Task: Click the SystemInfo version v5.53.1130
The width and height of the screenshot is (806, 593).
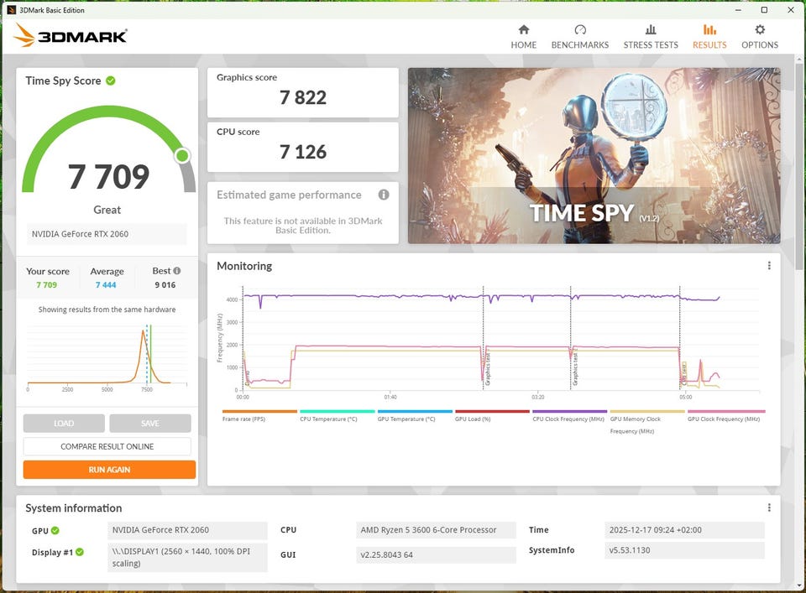Action: pyautogui.click(x=684, y=550)
